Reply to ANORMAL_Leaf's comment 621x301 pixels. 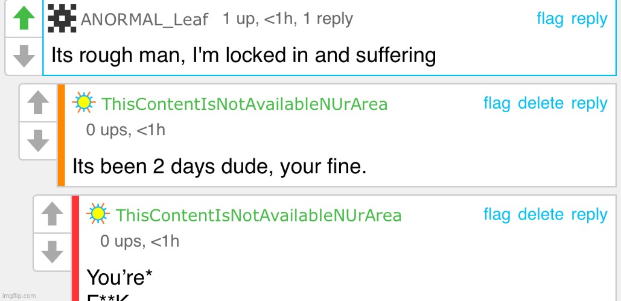[x=589, y=19]
